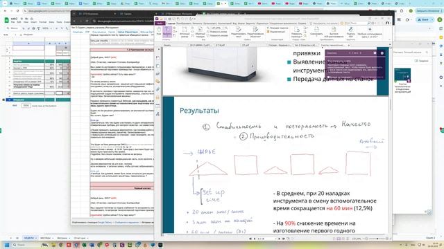Open the 100% zoom dropdown in Google Sheets
444x249 pixels.
[47, 28]
